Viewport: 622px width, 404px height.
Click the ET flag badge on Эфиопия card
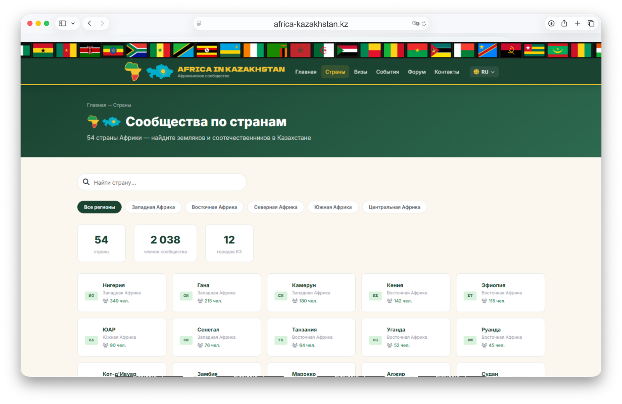[470, 296]
